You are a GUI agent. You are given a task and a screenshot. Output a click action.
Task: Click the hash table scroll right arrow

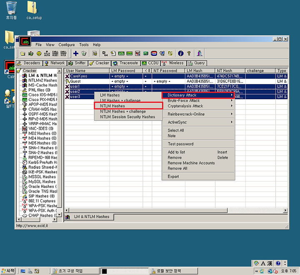285,210
